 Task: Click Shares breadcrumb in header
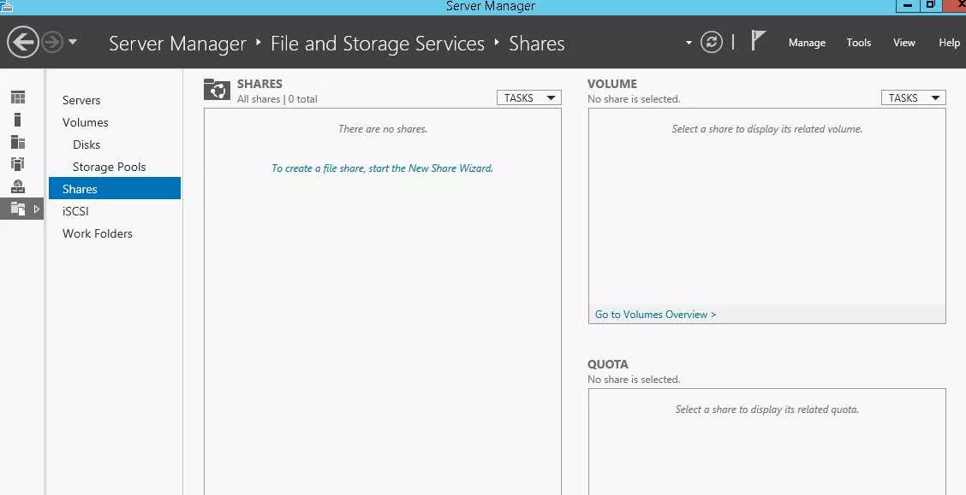[537, 44]
